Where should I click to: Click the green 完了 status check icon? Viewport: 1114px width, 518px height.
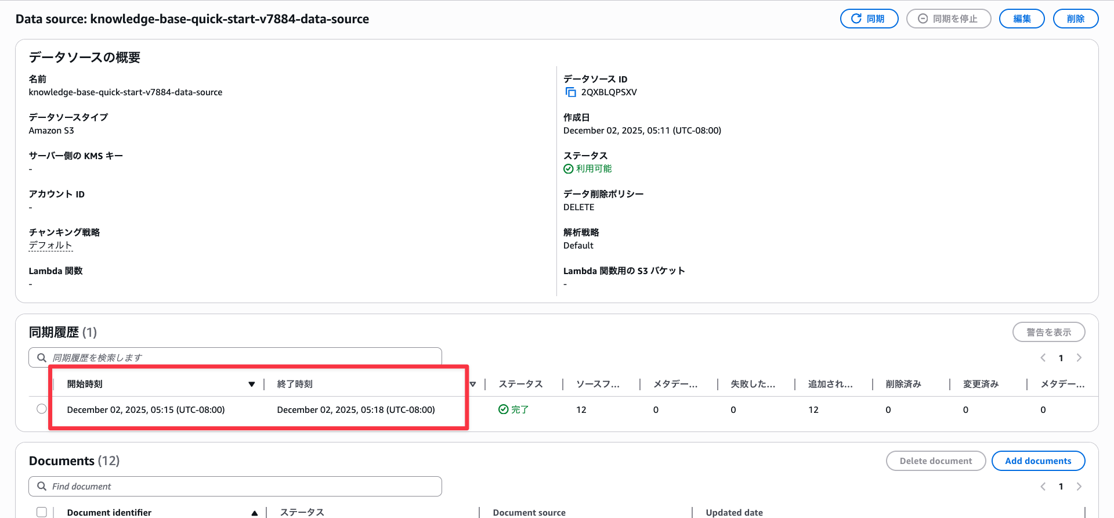click(x=503, y=409)
